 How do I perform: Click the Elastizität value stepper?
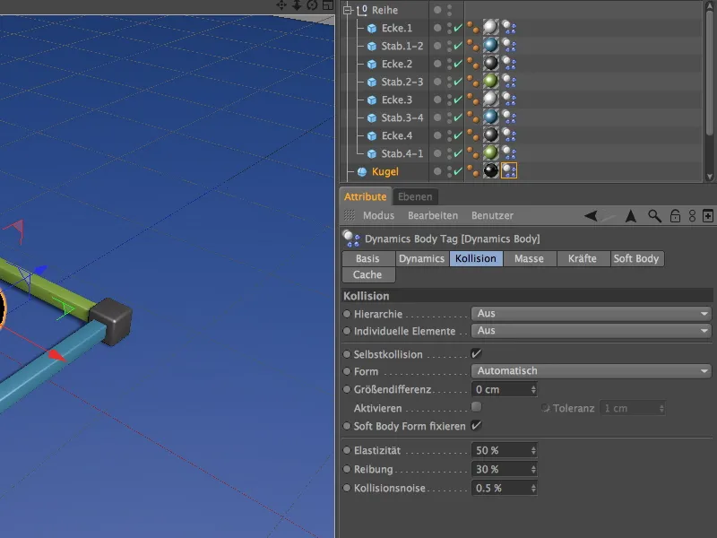tap(534, 450)
